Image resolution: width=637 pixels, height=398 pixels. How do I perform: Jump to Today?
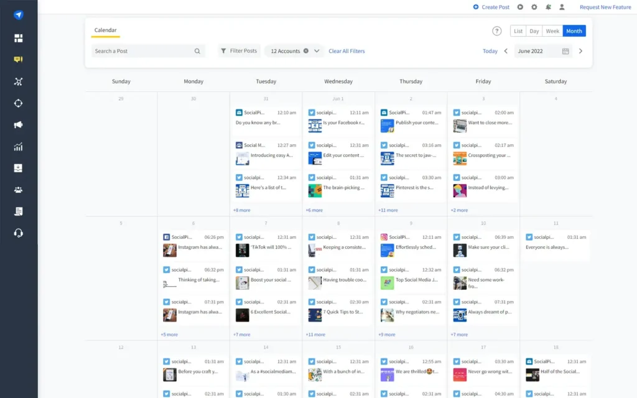pyautogui.click(x=490, y=51)
